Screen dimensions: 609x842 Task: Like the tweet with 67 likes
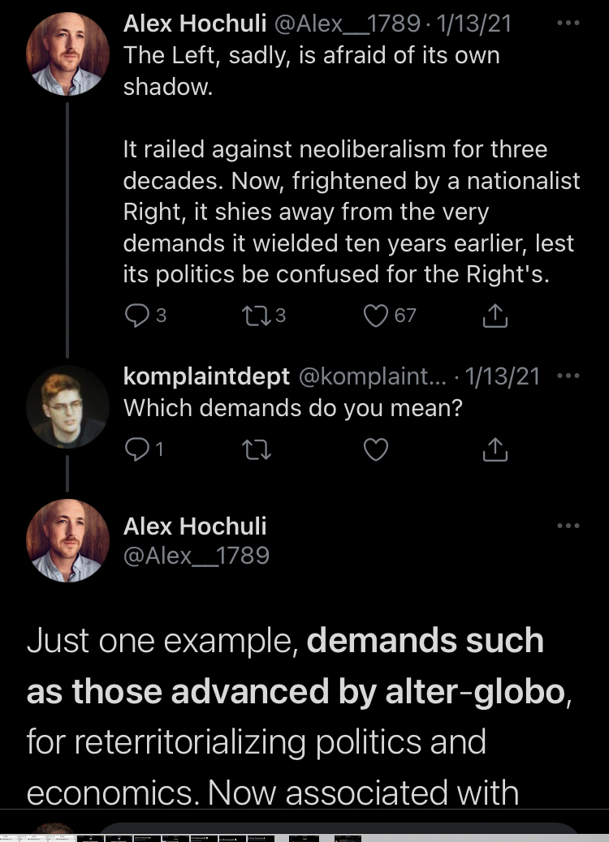coord(376,316)
